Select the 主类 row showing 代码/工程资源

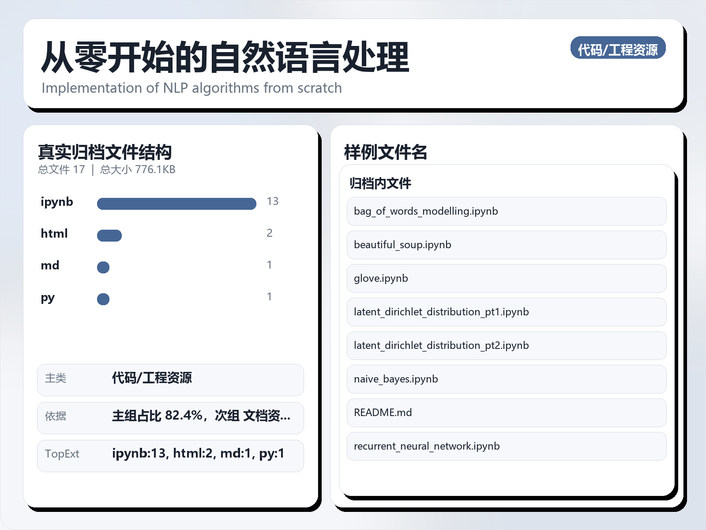[170, 380]
